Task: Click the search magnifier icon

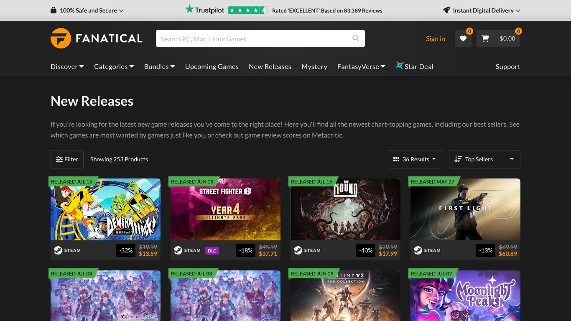Action: (356, 38)
